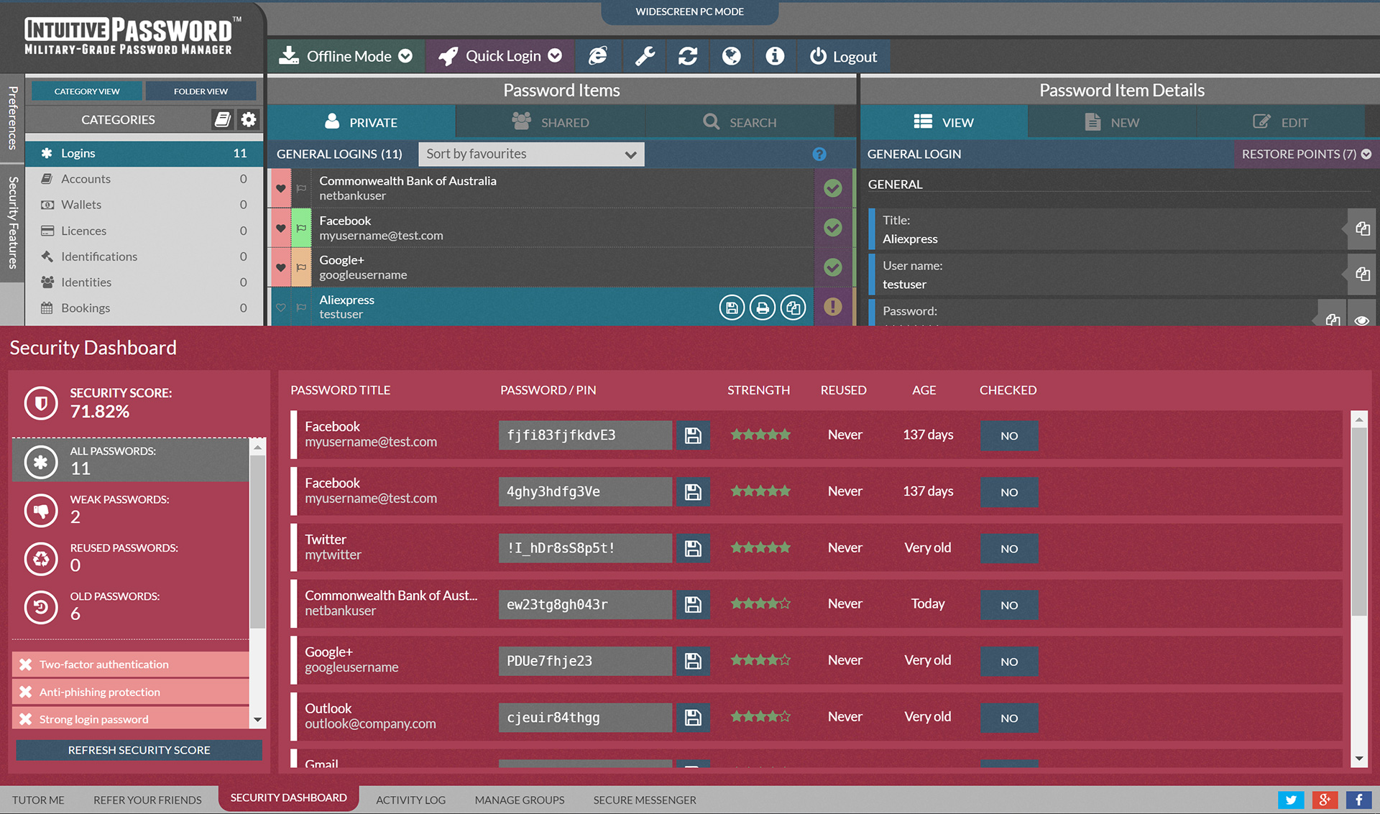
Task: Open the info icon in top toolbar
Action: (x=775, y=56)
